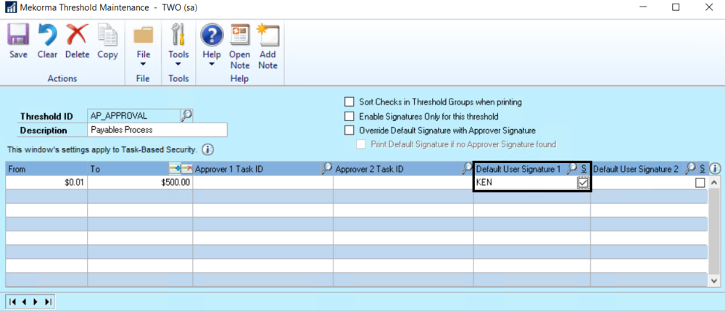
Task: Toggle Override Default Signature with Approver Signature
Action: click(x=349, y=130)
